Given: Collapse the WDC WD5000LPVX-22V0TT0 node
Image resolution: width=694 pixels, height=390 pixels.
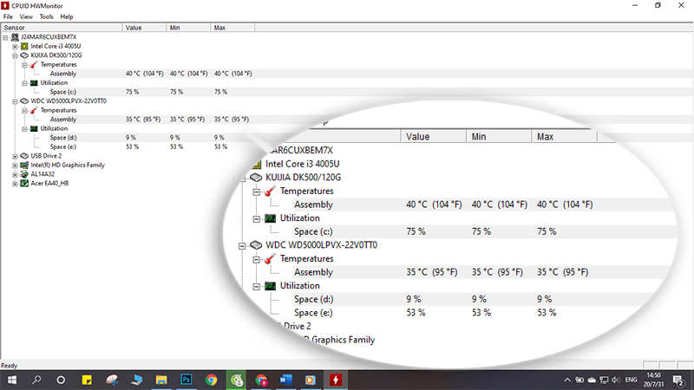Looking at the screenshot, I should [15, 101].
